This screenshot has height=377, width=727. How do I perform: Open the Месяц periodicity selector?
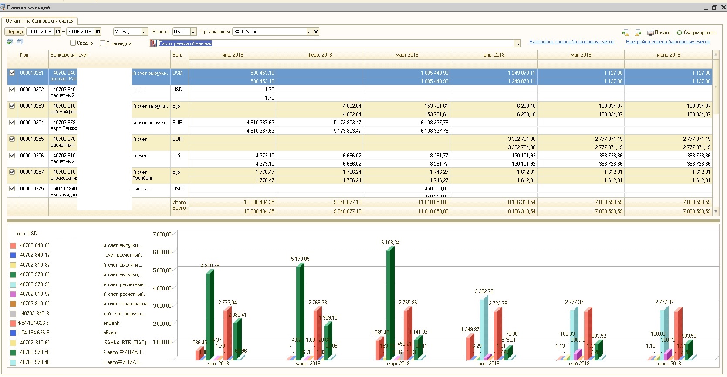[145, 32]
